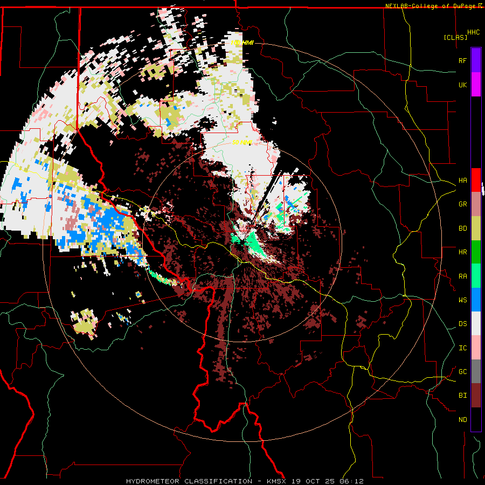Image resolution: width=485 pixels, height=485 pixels.
Task: Click the HR legend label
Action: (x=463, y=252)
